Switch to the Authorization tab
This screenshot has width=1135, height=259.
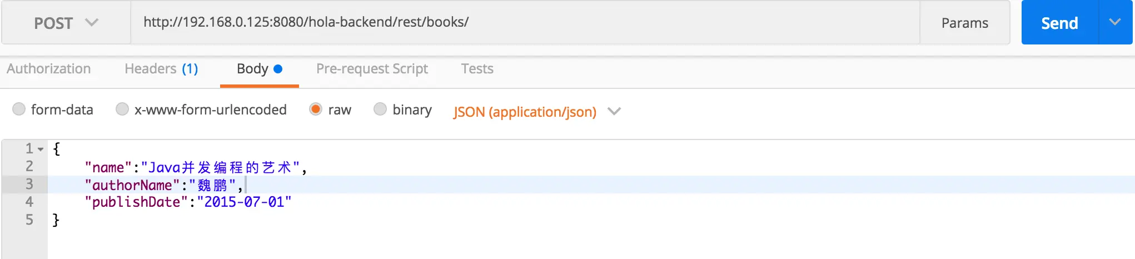[x=49, y=68]
